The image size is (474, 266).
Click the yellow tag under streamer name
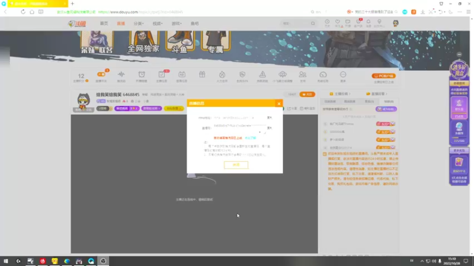174,108
